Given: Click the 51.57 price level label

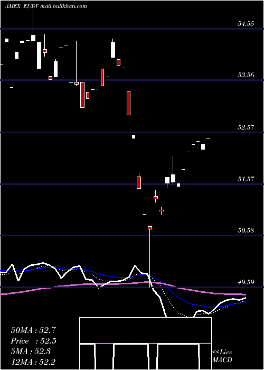Looking at the screenshot, I should point(246,179).
